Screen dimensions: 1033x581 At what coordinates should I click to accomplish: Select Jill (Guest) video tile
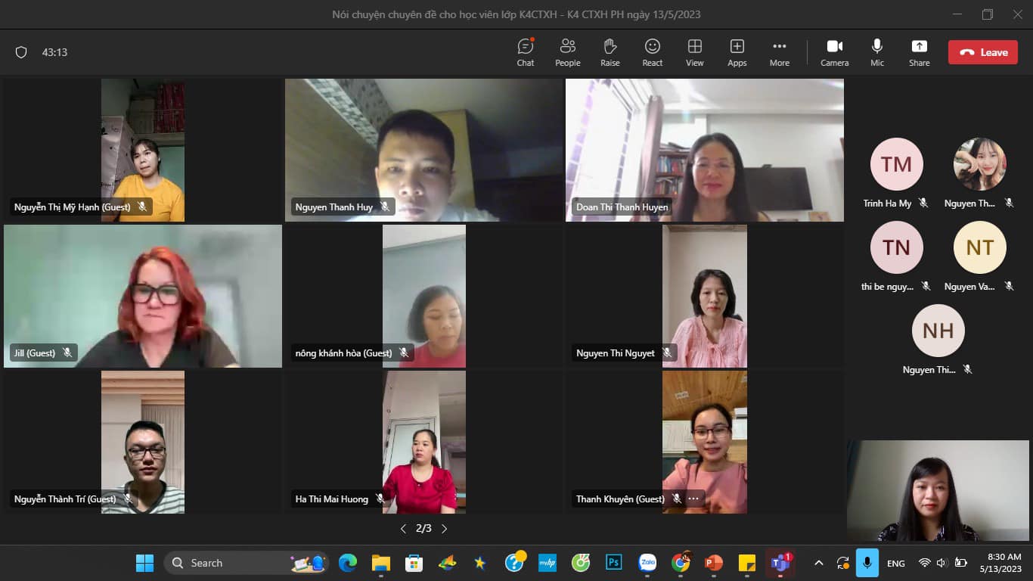[x=142, y=296]
